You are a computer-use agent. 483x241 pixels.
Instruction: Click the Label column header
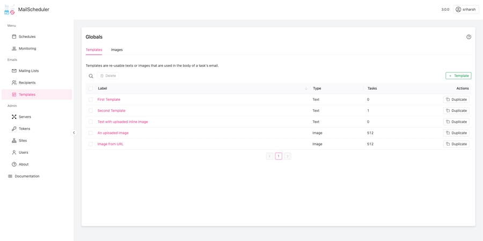click(103, 88)
